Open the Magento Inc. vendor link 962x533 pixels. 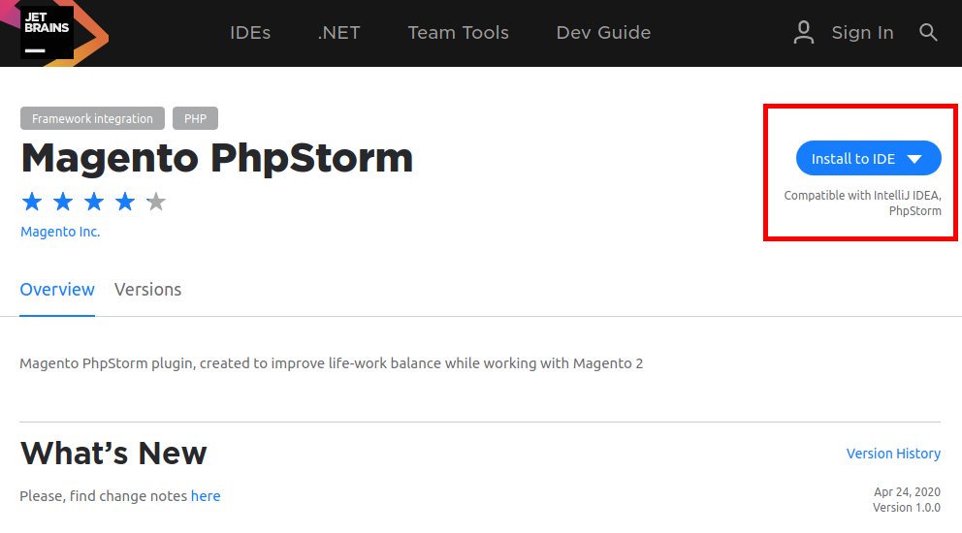[x=60, y=232]
